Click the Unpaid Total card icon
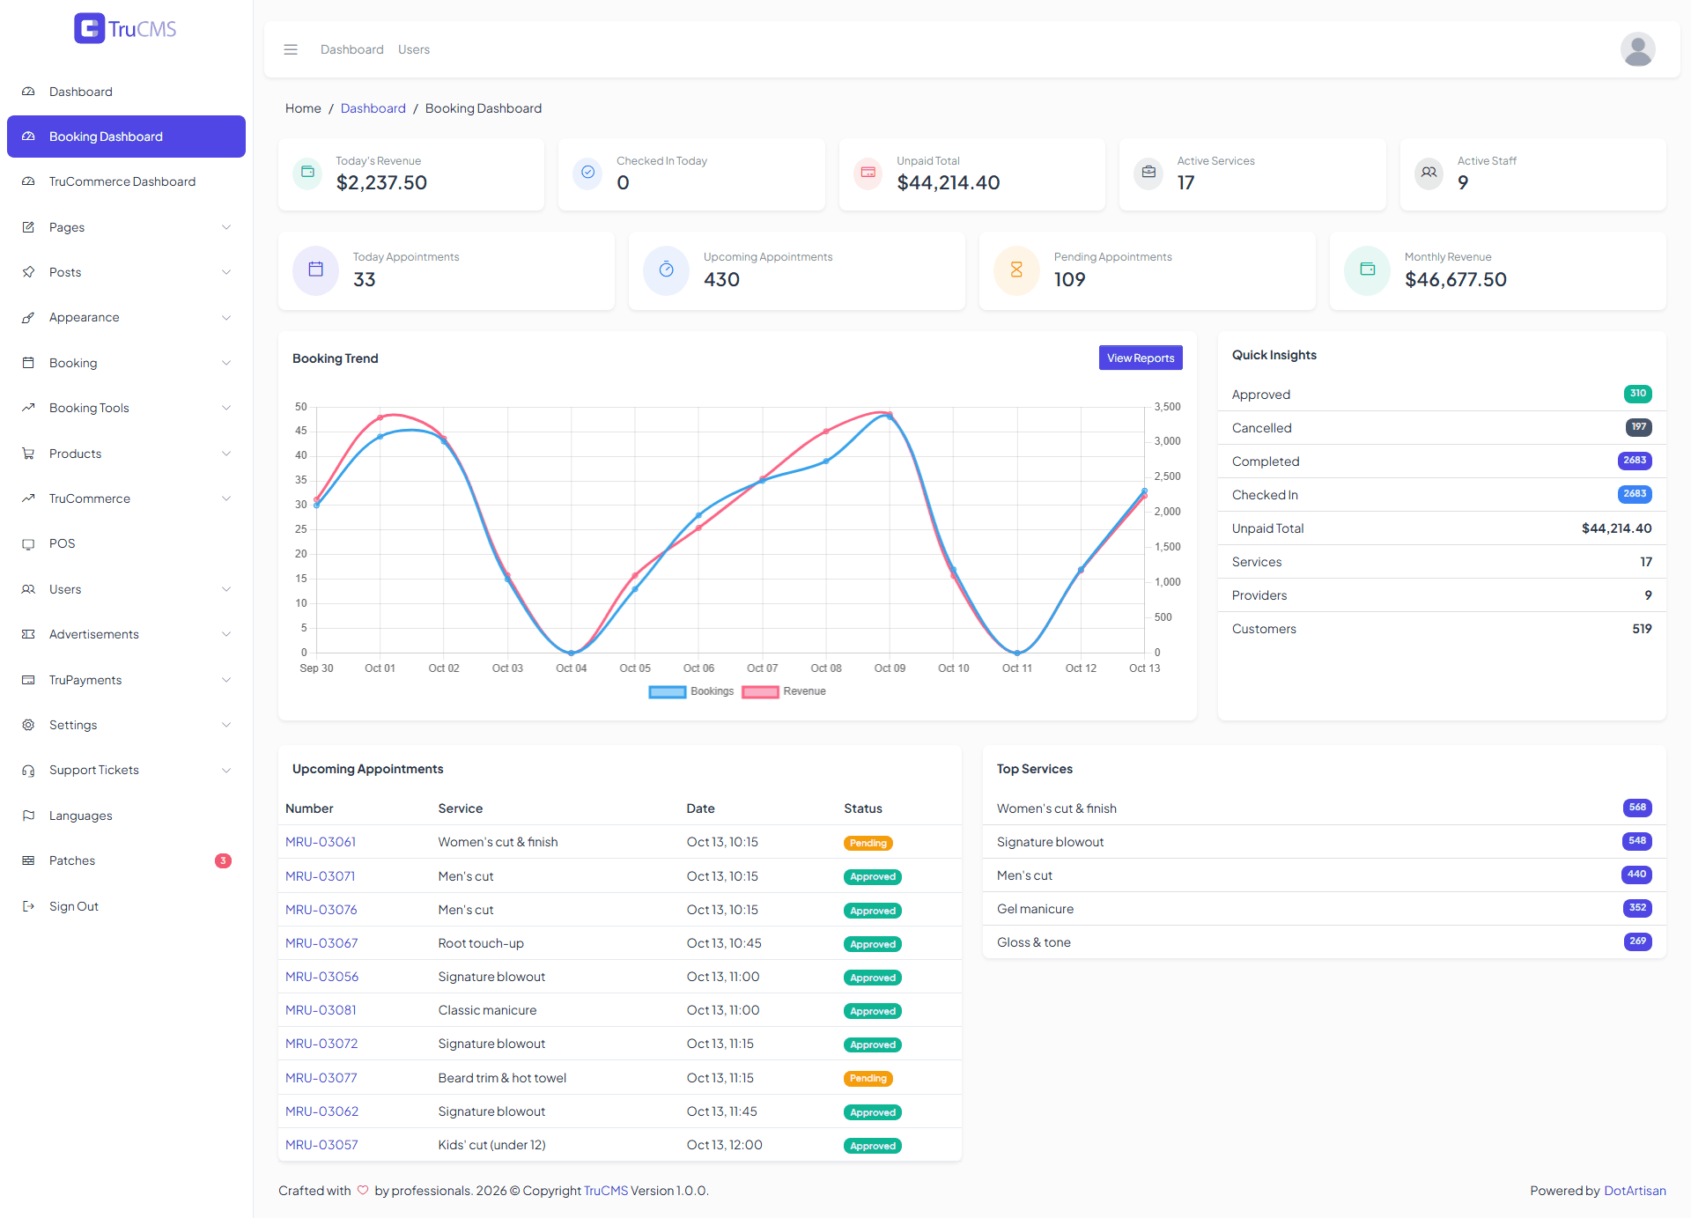Screen dimensions: 1691x1218 [x=868, y=173]
